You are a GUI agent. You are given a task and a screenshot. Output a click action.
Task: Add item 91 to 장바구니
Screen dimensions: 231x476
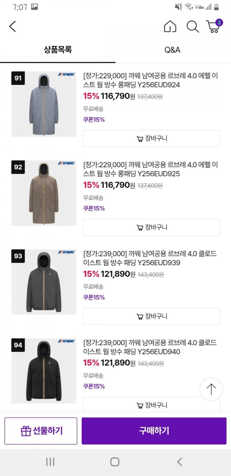[151, 138]
